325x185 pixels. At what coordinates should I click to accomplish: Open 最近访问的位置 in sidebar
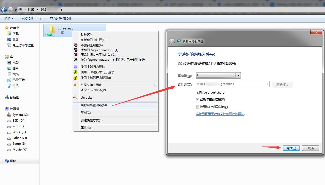(23, 45)
